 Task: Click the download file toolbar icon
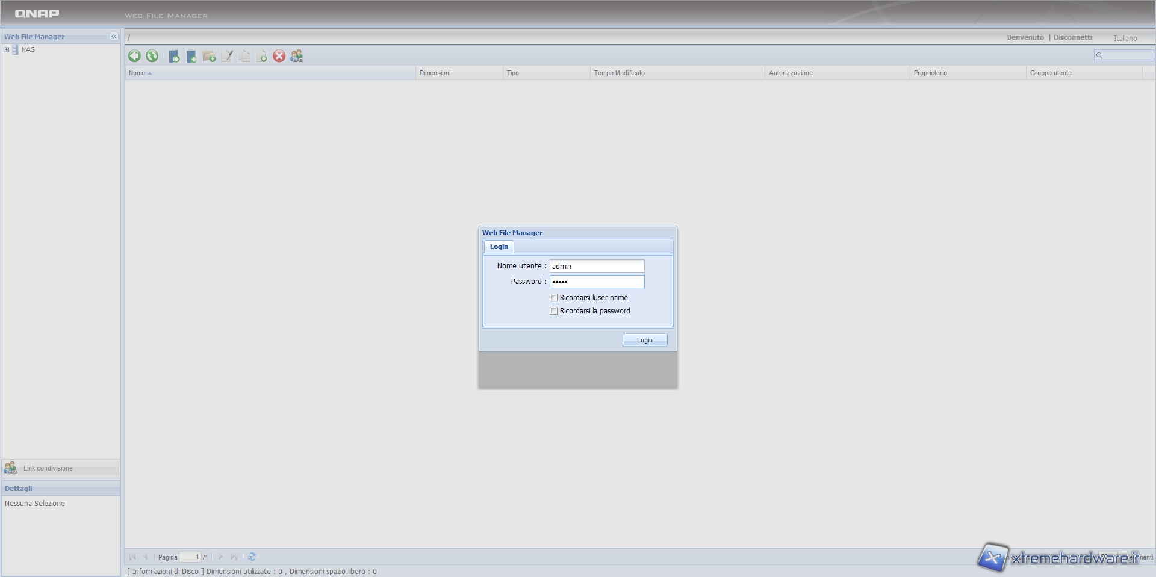[191, 57]
